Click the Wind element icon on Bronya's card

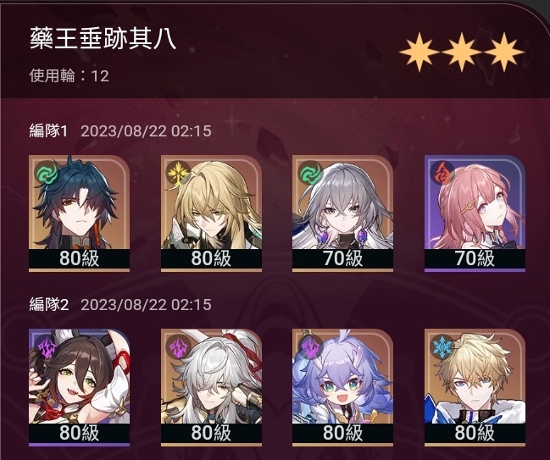point(311,173)
